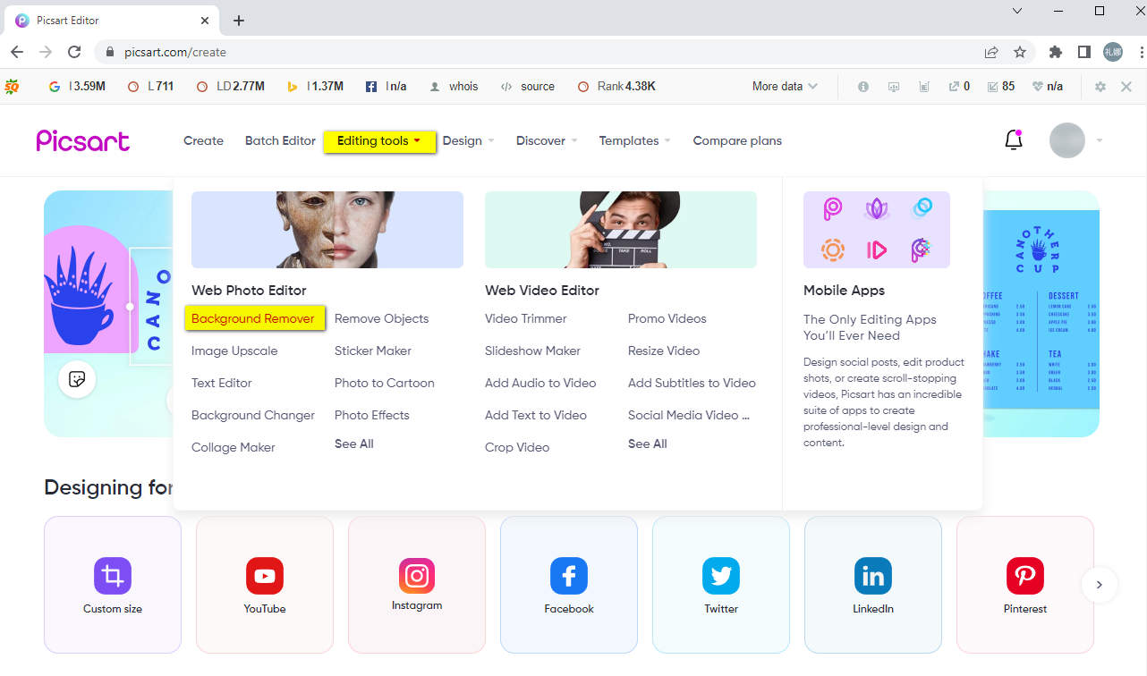Expand the More data dropdown
Screen dimensions: 1147x676
pos(785,87)
